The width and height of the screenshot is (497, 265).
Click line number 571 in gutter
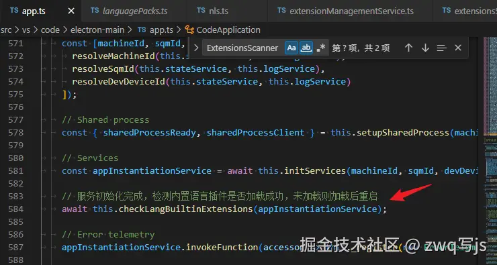pyautogui.click(x=15, y=44)
